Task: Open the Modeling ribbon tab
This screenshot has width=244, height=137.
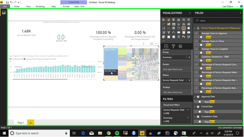Action: click(x=40, y=7)
